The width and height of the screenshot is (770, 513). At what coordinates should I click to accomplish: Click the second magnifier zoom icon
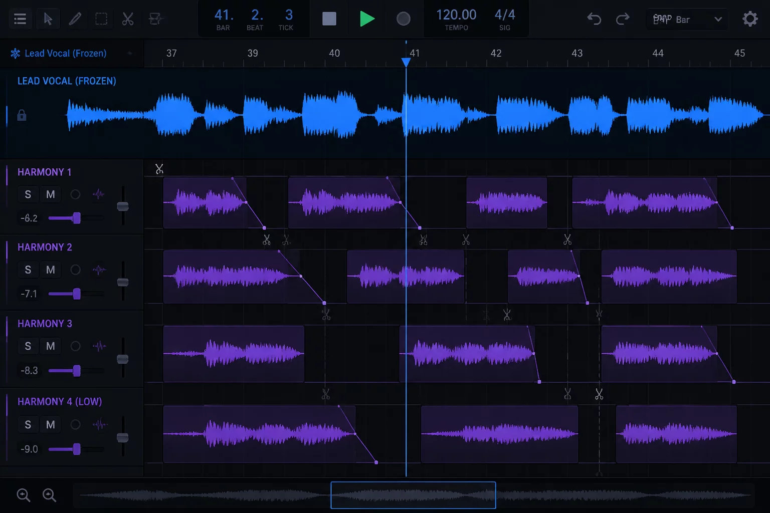click(x=49, y=495)
